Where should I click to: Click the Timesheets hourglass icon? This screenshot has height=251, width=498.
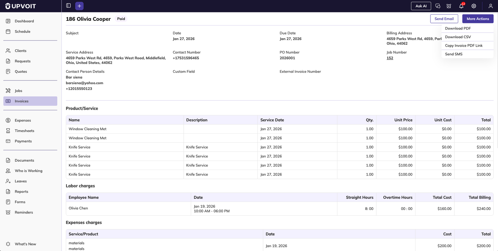pyautogui.click(x=8, y=131)
